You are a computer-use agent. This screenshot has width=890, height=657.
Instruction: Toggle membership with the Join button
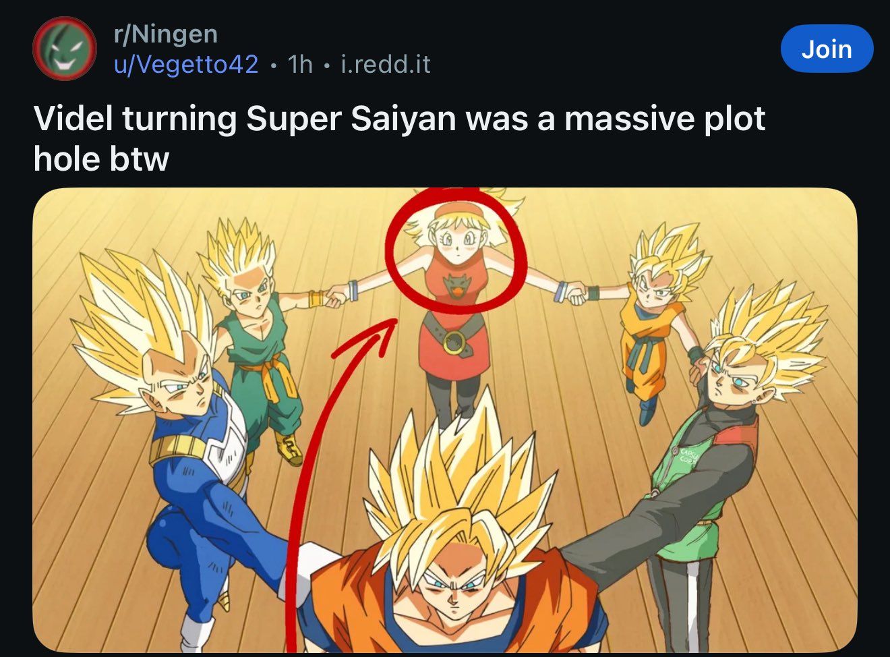(827, 48)
